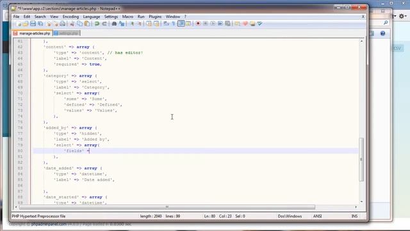Screen dimensions: 410x231
Task: Close all documents via toolbar icon
Action: 56,24
